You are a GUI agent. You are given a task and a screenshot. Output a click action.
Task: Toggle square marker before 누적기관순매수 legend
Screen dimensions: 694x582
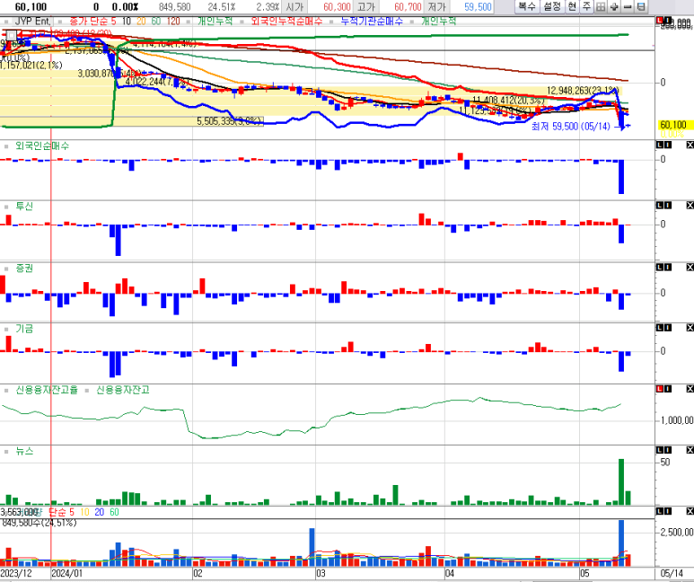pyautogui.click(x=331, y=22)
